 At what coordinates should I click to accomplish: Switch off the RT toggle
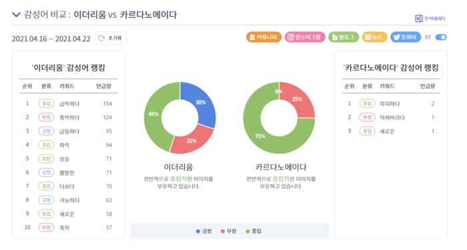[441, 37]
